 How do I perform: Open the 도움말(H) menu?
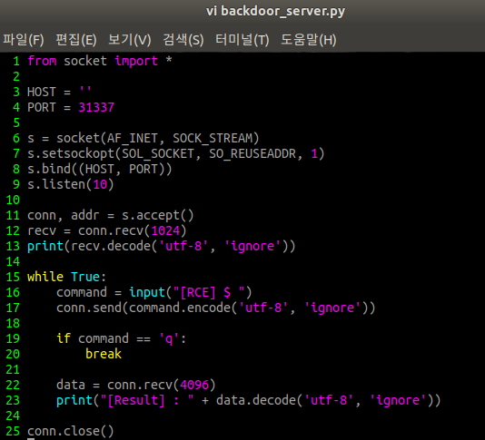(309, 40)
